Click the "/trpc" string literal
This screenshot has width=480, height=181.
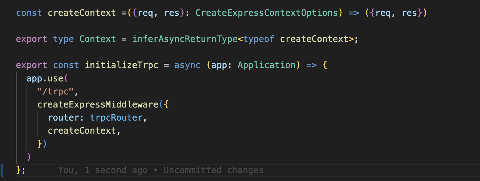(x=55, y=91)
